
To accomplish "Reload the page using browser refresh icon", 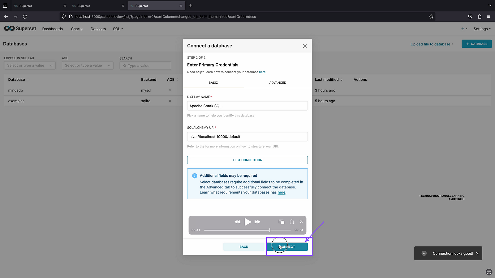I will (25, 17).
